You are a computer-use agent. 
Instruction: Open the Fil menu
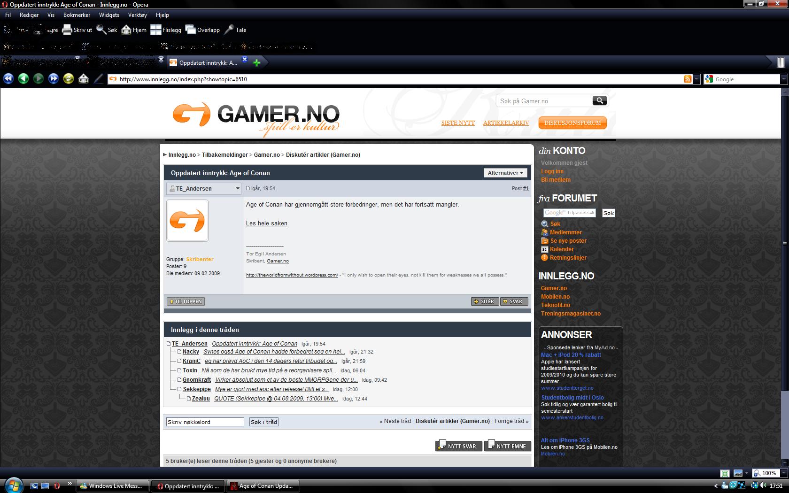click(8, 15)
